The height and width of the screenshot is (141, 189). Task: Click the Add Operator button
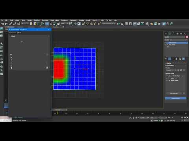click(174, 93)
